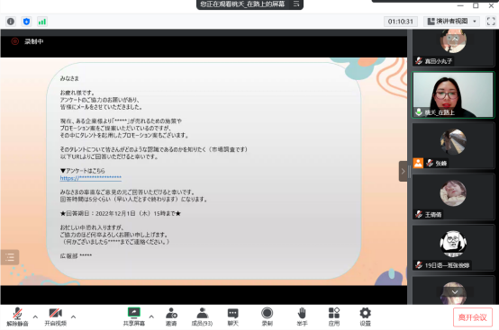Collapse participant video panel with side arrow
499x330 pixels.
[403, 171]
